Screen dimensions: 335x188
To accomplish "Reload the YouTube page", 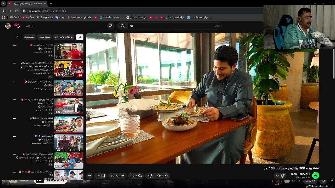I will pos(16,11).
